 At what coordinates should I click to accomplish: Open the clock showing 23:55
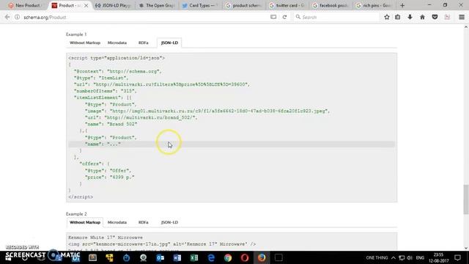438,257
